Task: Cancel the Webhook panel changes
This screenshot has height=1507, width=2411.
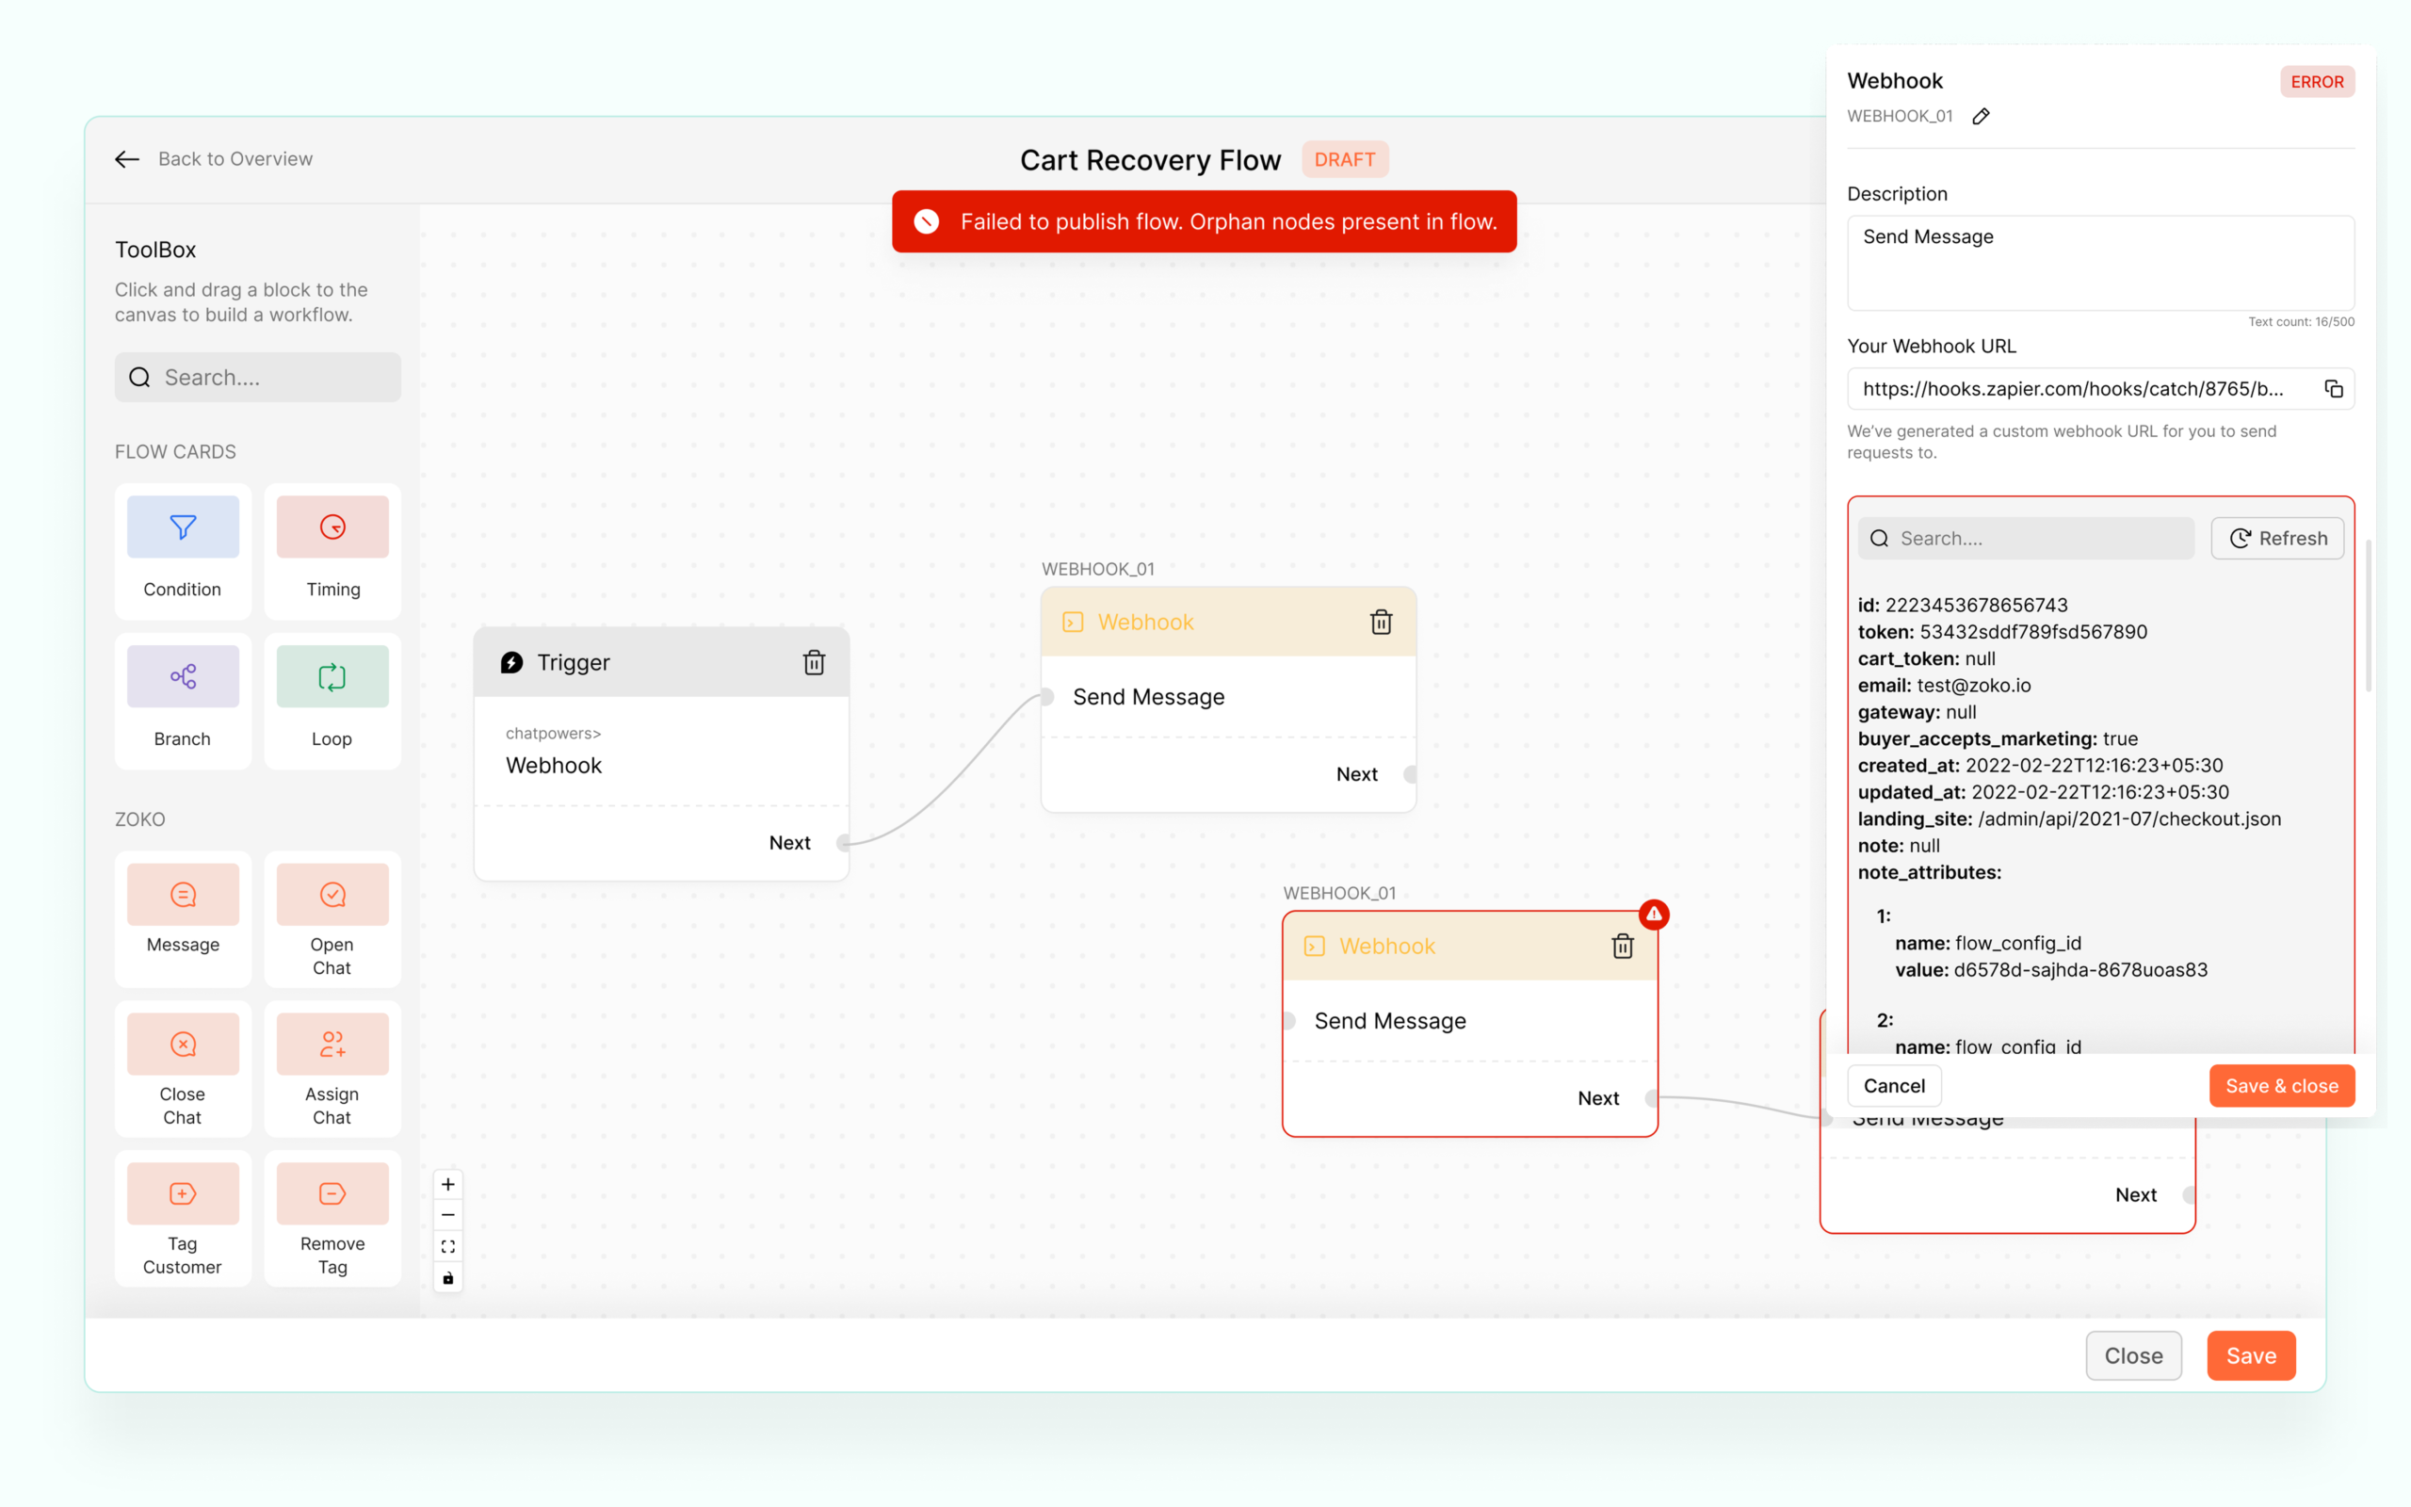Action: 1894,1085
